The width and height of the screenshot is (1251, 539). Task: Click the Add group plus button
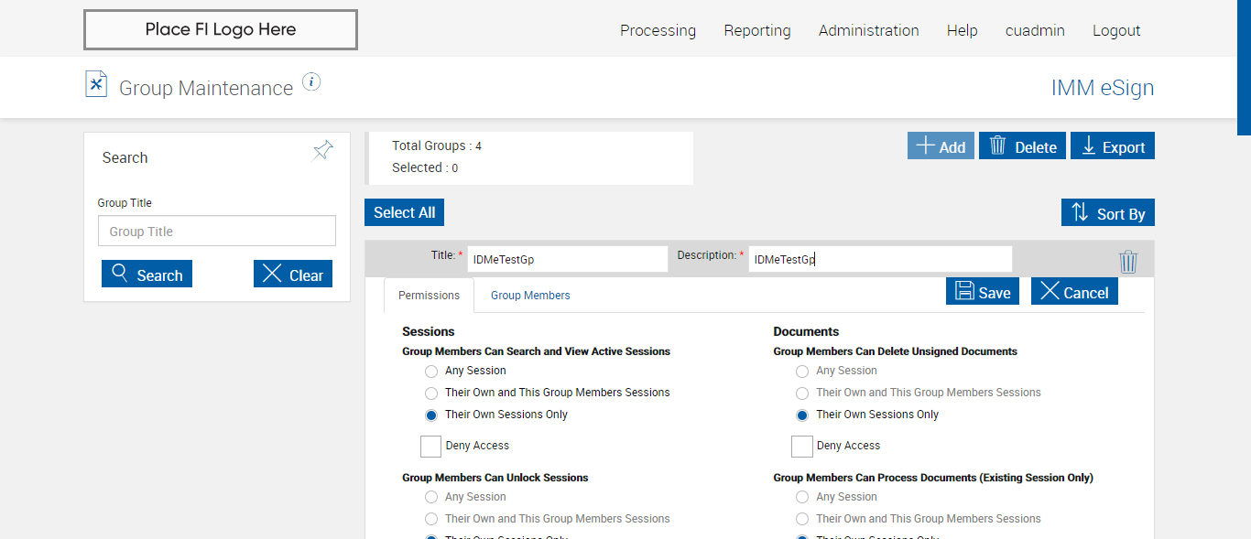pyautogui.click(x=941, y=146)
